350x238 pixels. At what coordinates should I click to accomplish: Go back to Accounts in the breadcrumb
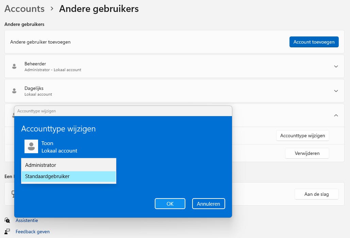[24, 9]
